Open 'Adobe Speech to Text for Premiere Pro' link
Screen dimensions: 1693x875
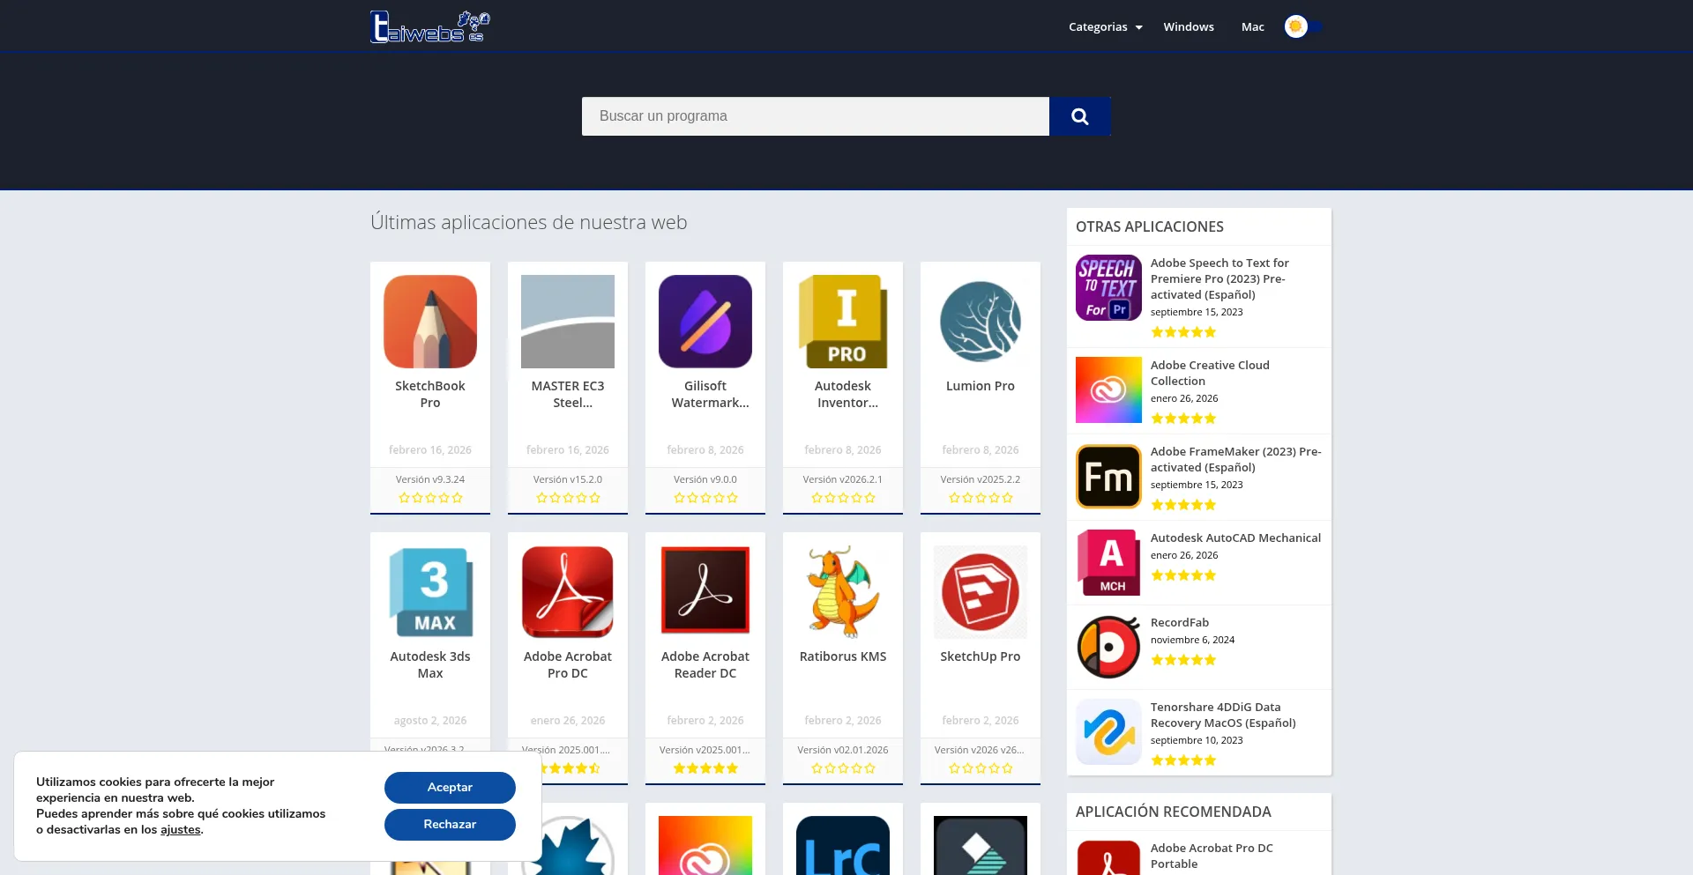pyautogui.click(x=1219, y=279)
